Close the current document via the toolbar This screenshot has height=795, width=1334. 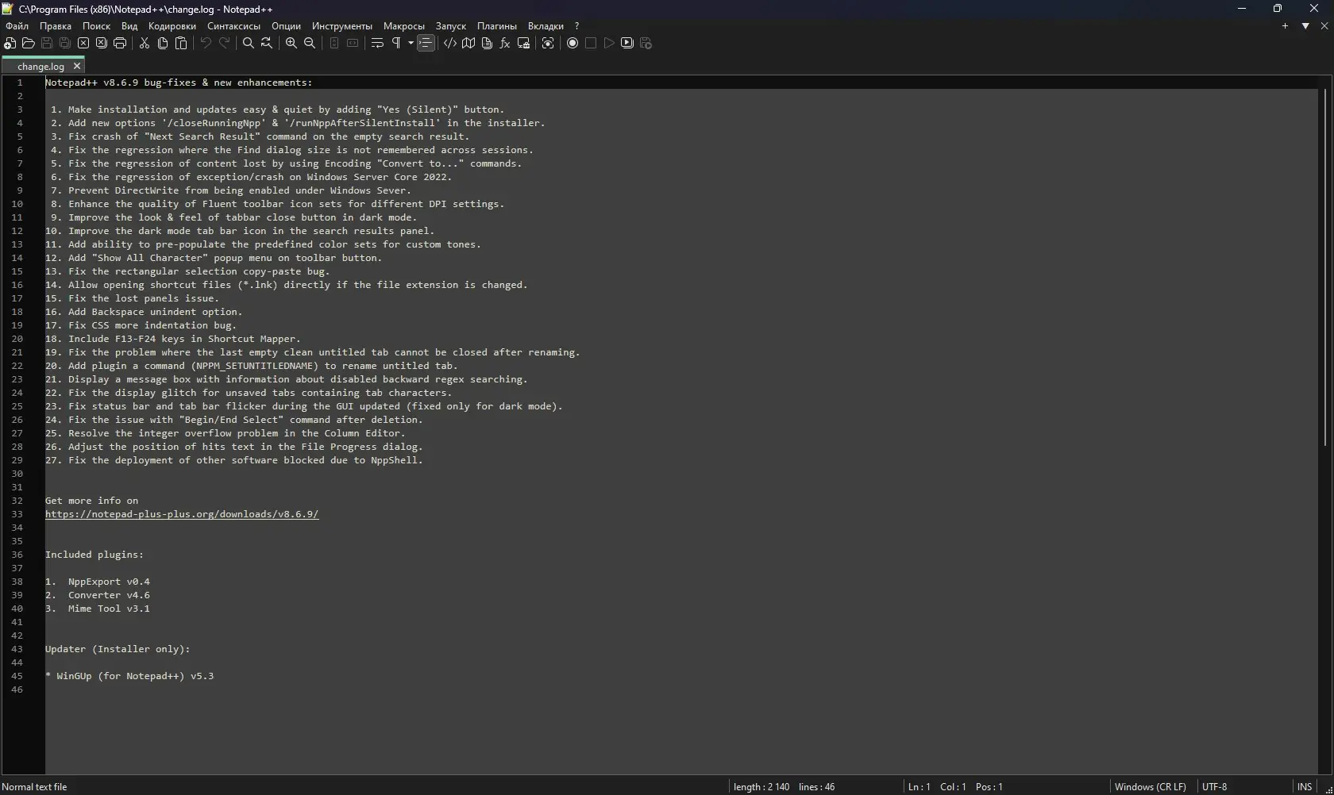(x=83, y=44)
